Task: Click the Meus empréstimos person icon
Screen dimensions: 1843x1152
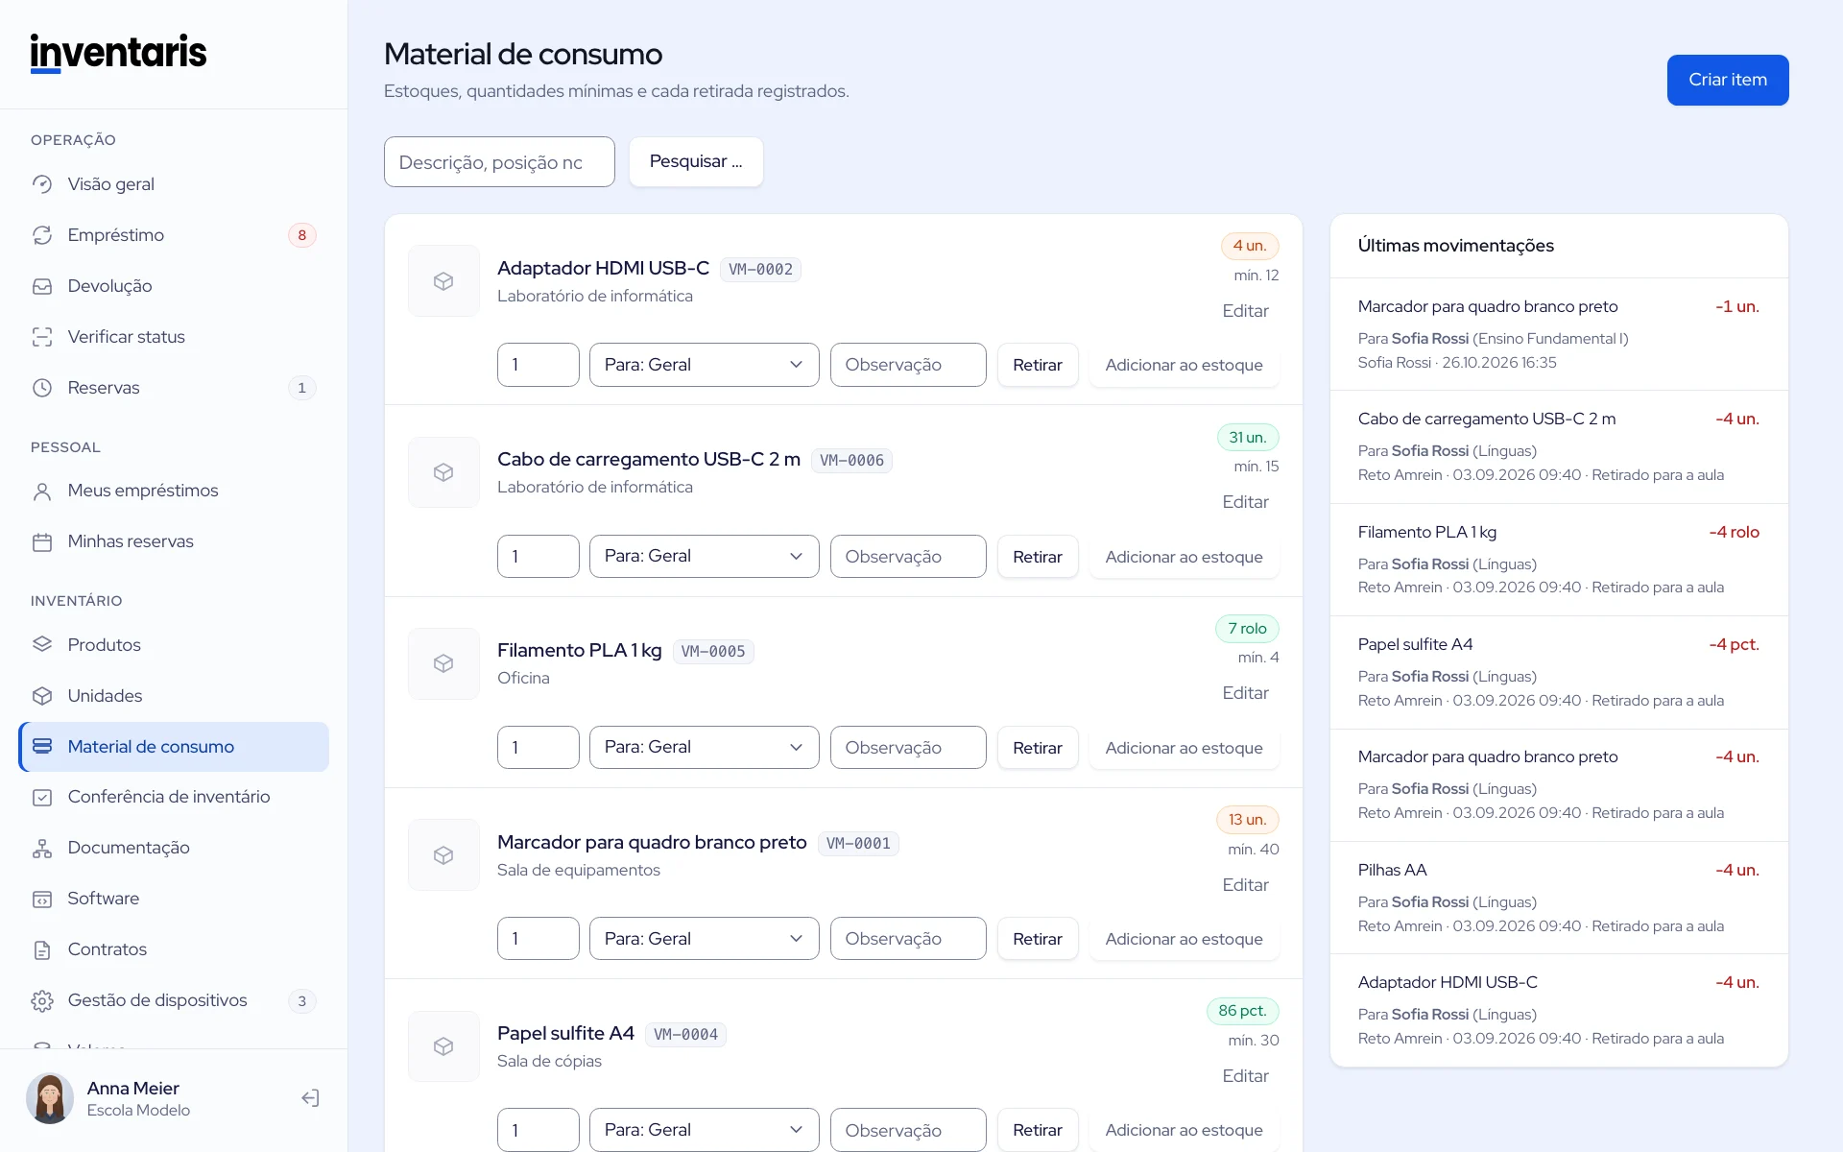Action: point(42,492)
